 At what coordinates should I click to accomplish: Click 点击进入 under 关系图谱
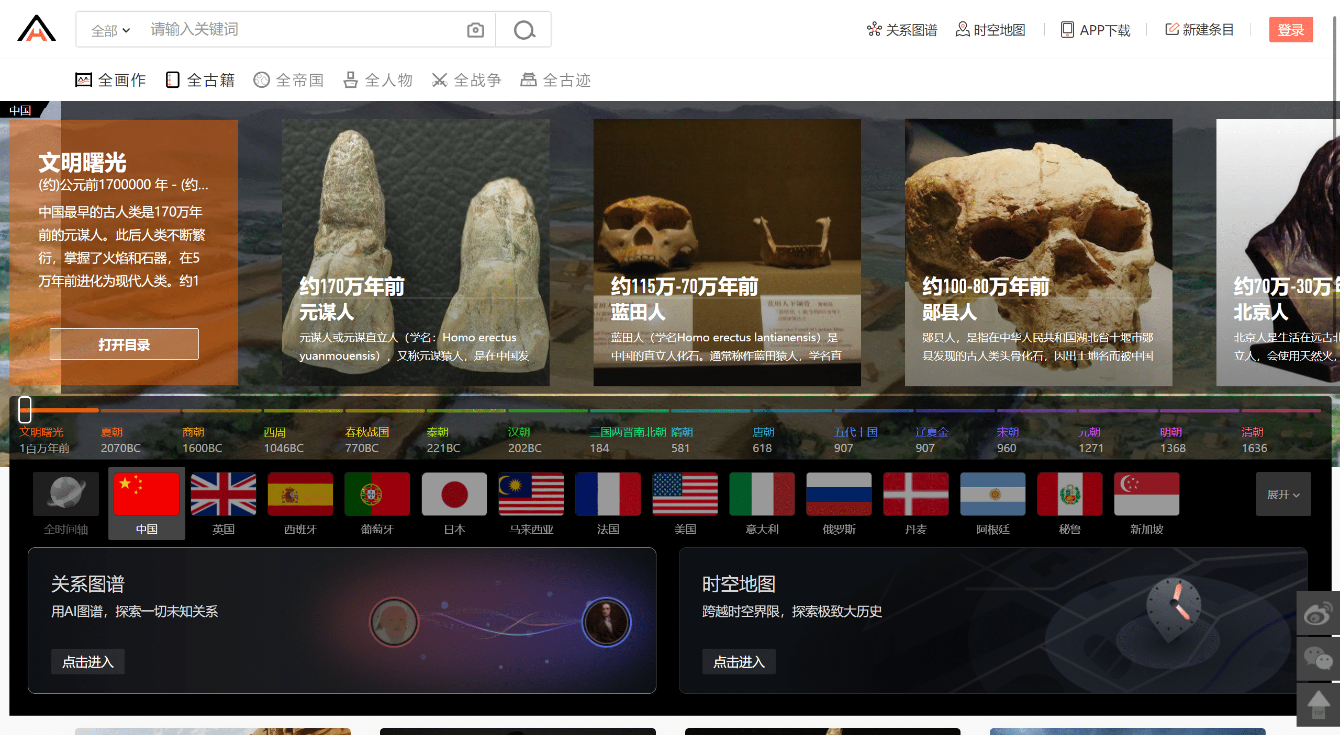tap(88, 662)
